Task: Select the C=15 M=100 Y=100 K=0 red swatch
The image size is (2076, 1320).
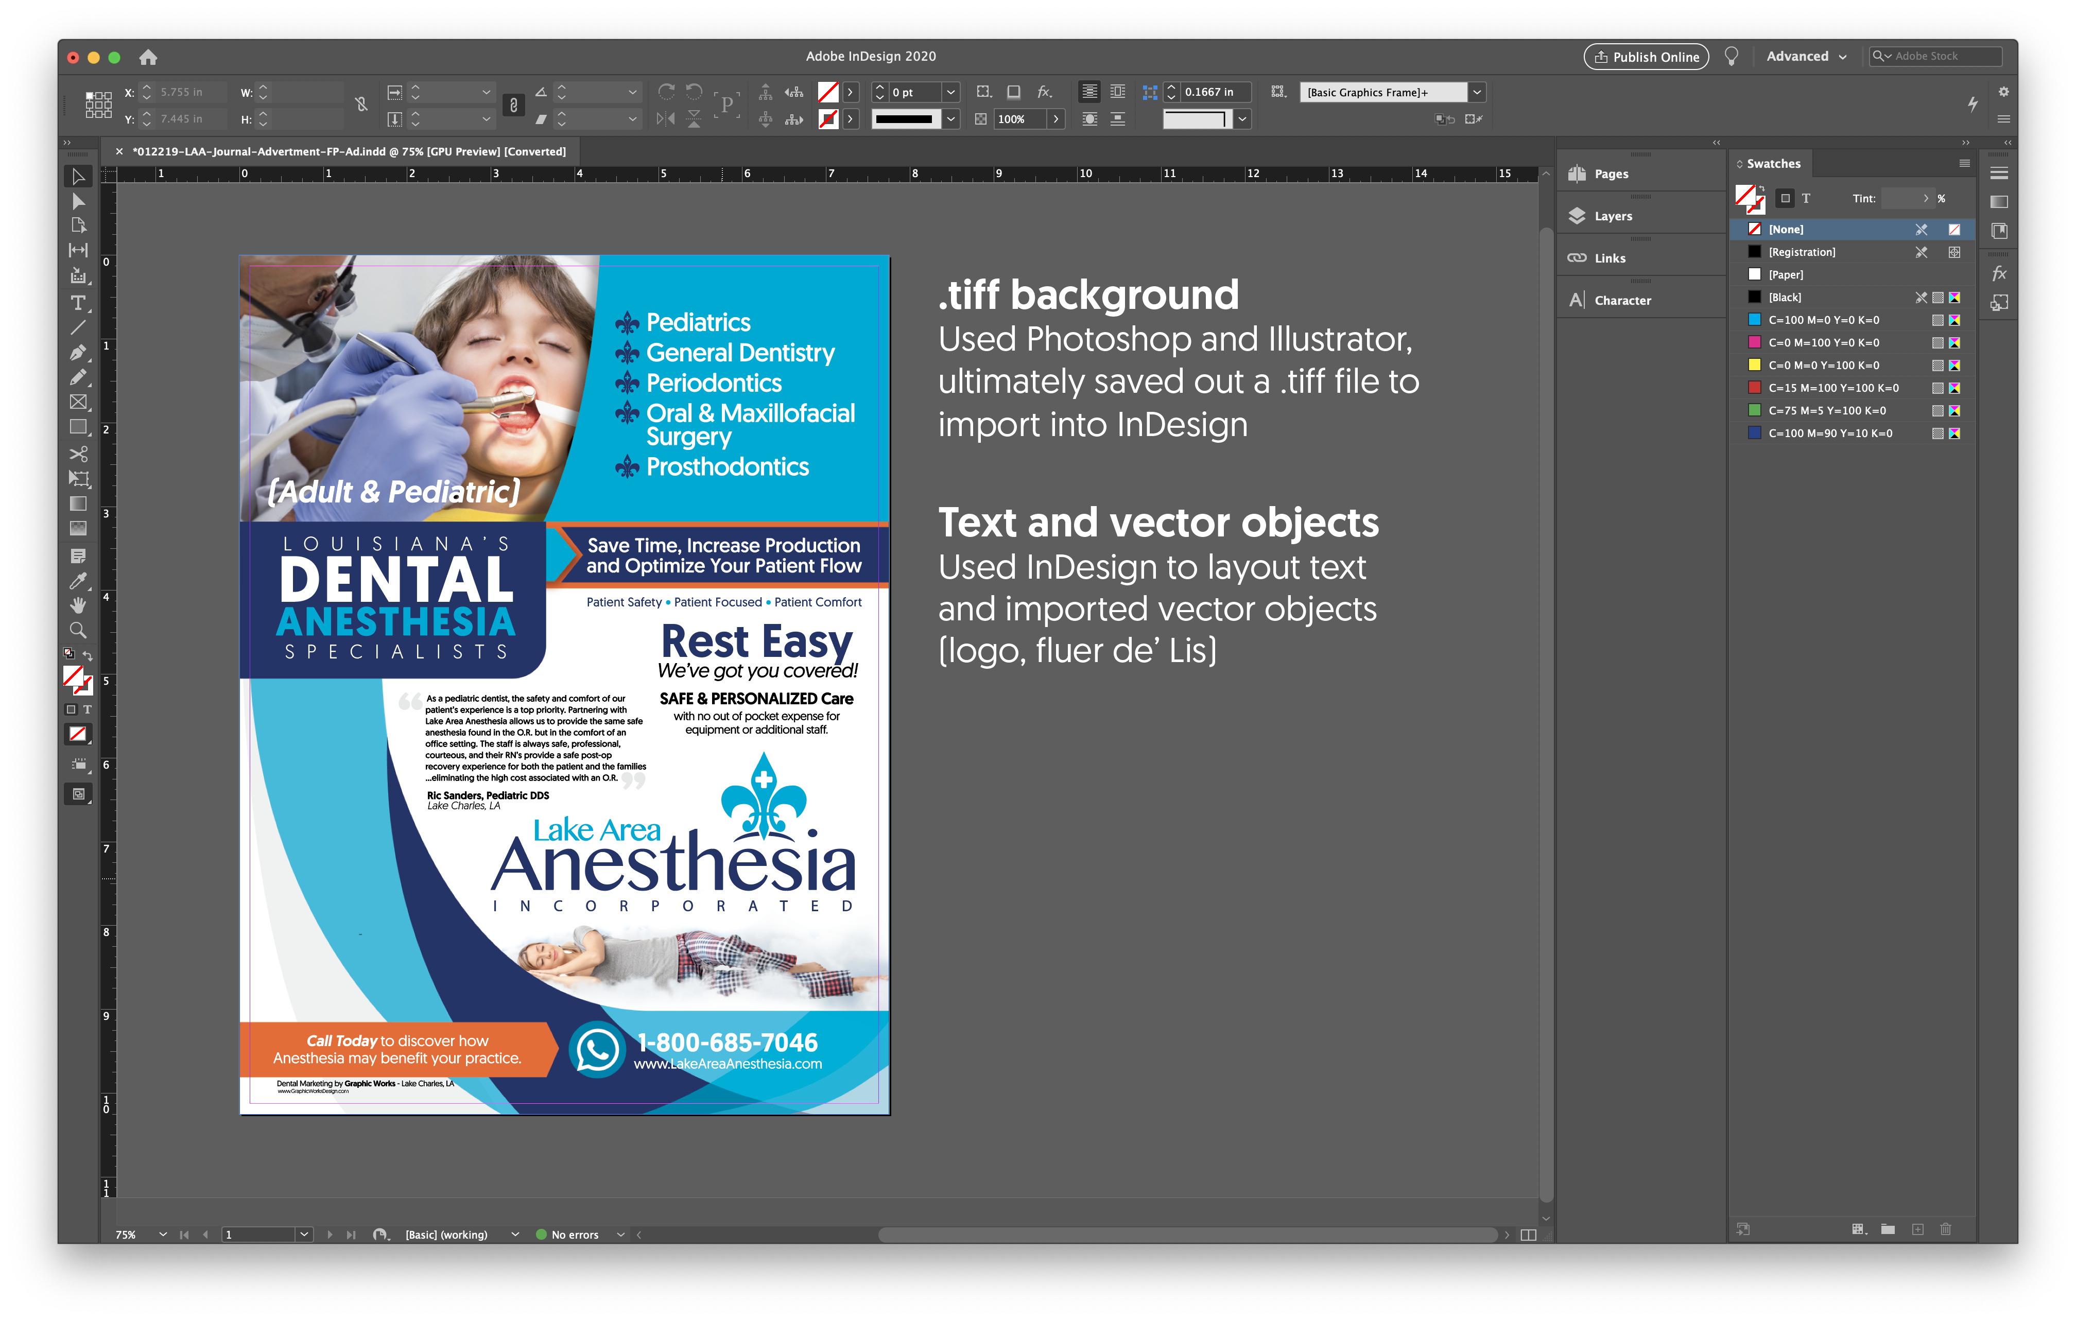Action: coord(1852,388)
